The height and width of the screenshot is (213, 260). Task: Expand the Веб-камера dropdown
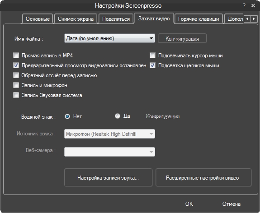tap(109, 152)
